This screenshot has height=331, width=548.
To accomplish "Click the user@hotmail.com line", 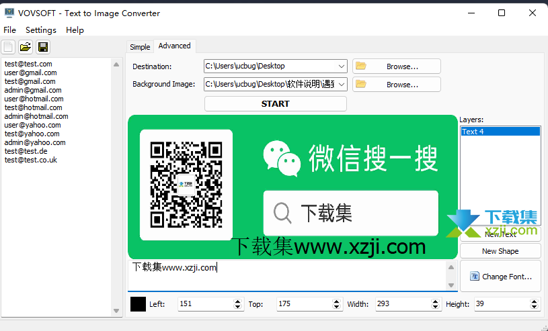I will click(34, 99).
